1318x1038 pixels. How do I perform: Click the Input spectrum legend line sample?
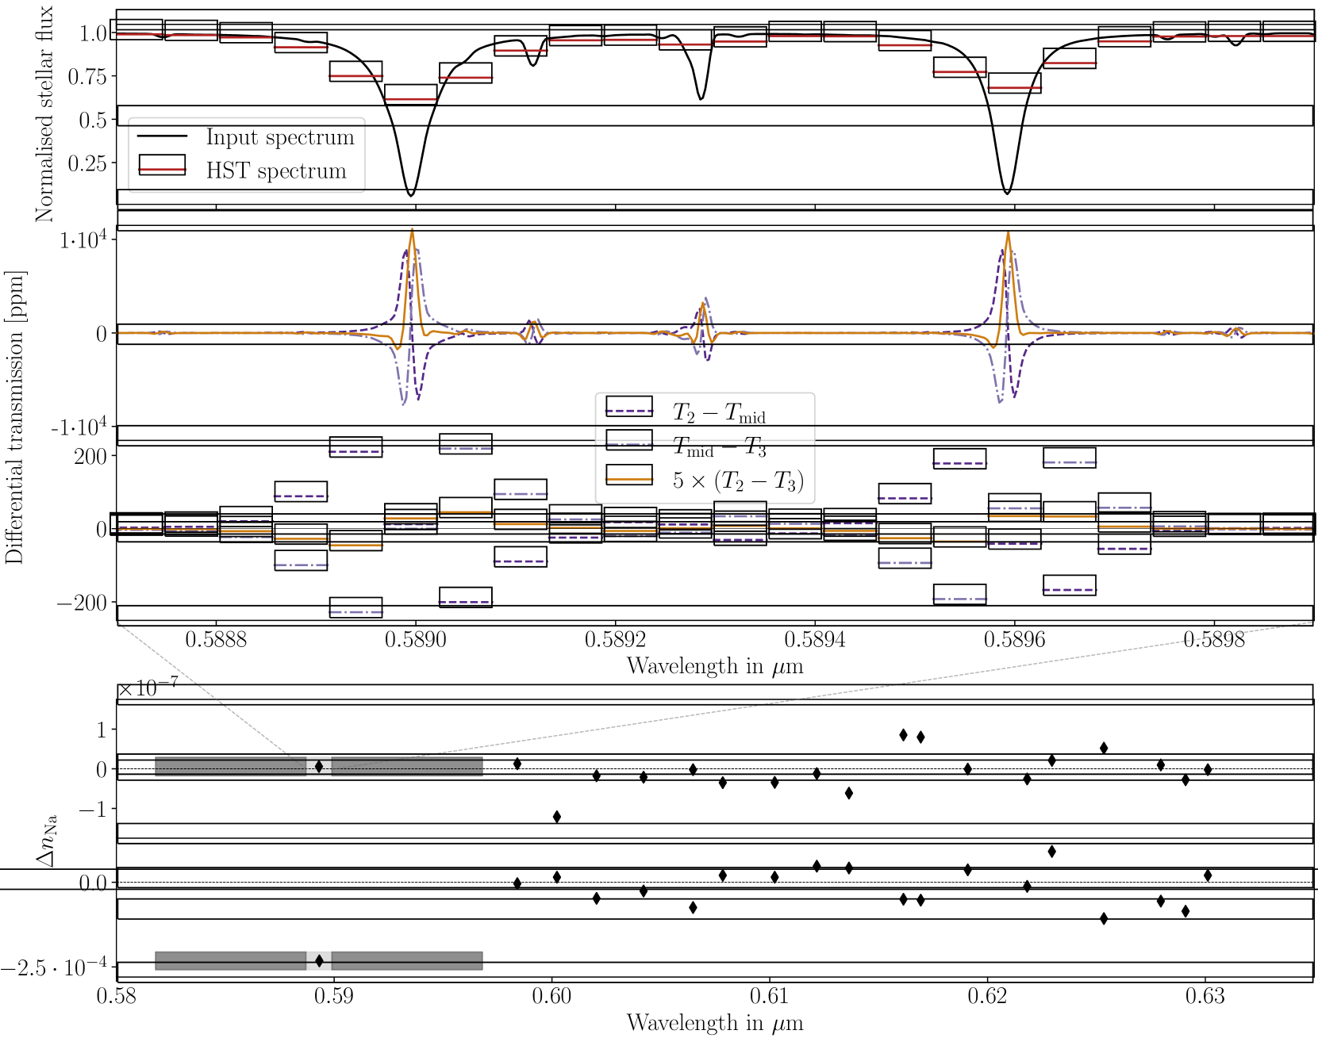pyautogui.click(x=162, y=136)
